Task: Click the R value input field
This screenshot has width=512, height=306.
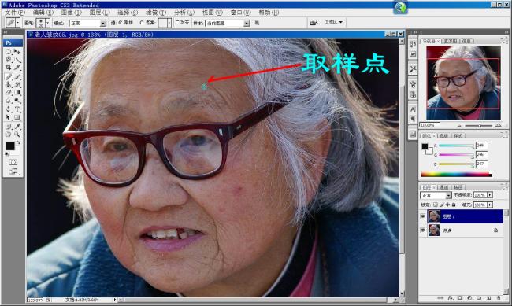Action: point(481,146)
